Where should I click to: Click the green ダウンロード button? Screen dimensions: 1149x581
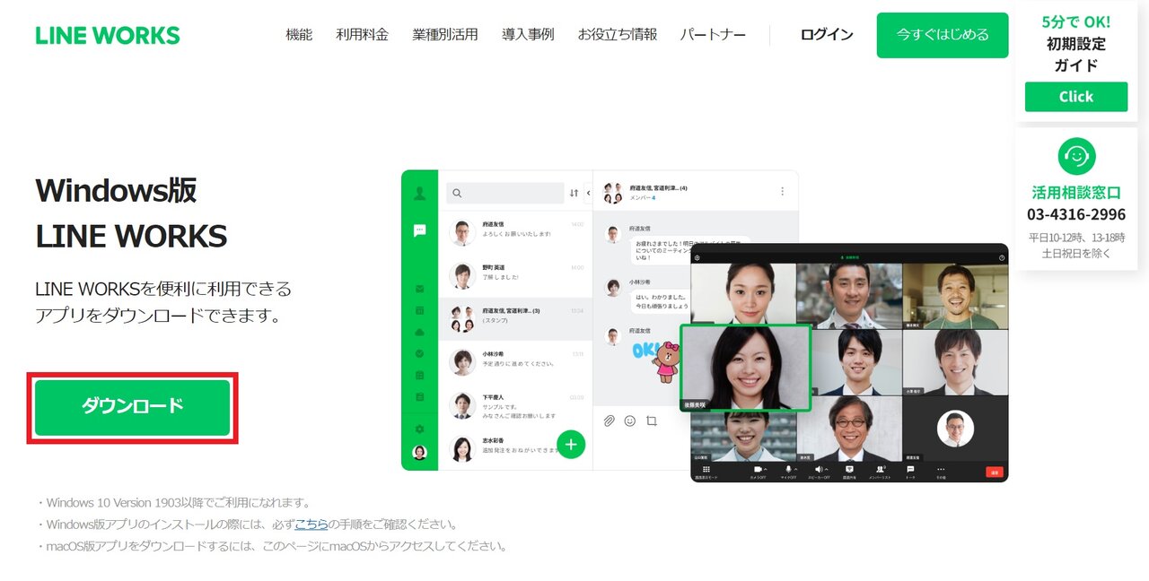point(133,407)
